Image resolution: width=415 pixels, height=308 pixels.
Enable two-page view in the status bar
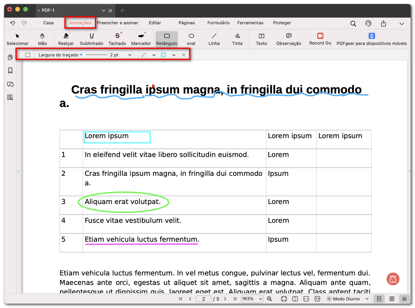[x=392, y=299]
